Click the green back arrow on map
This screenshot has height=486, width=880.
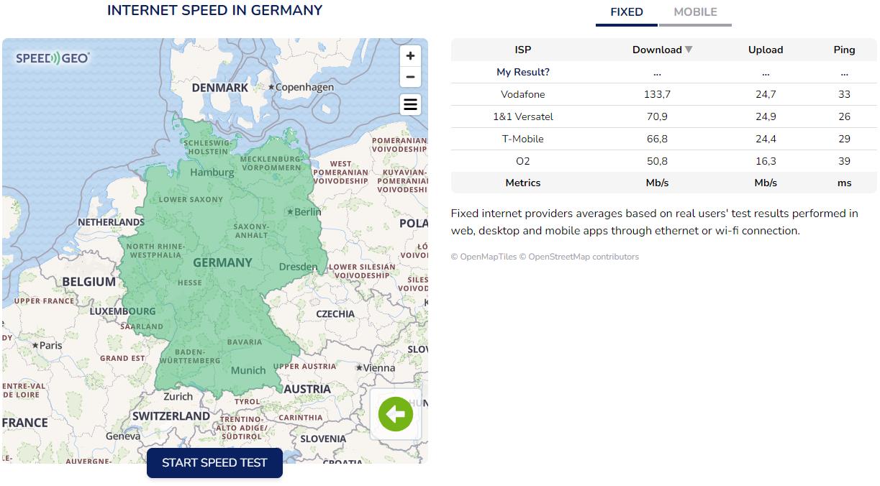396,414
